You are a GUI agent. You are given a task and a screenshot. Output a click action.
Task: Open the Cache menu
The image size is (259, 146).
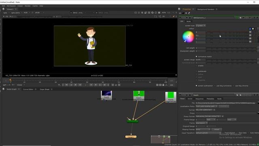pos(35,6)
